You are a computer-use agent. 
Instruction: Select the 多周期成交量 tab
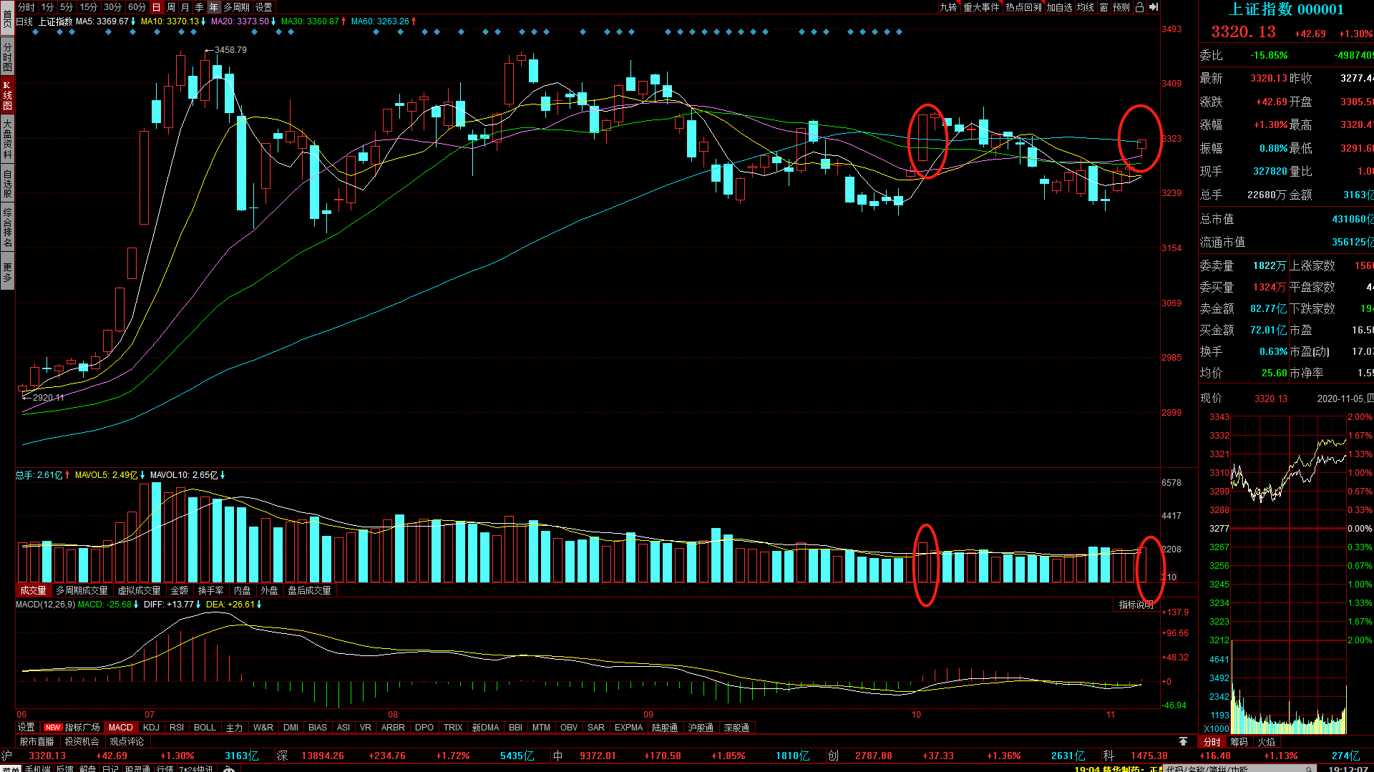82,590
